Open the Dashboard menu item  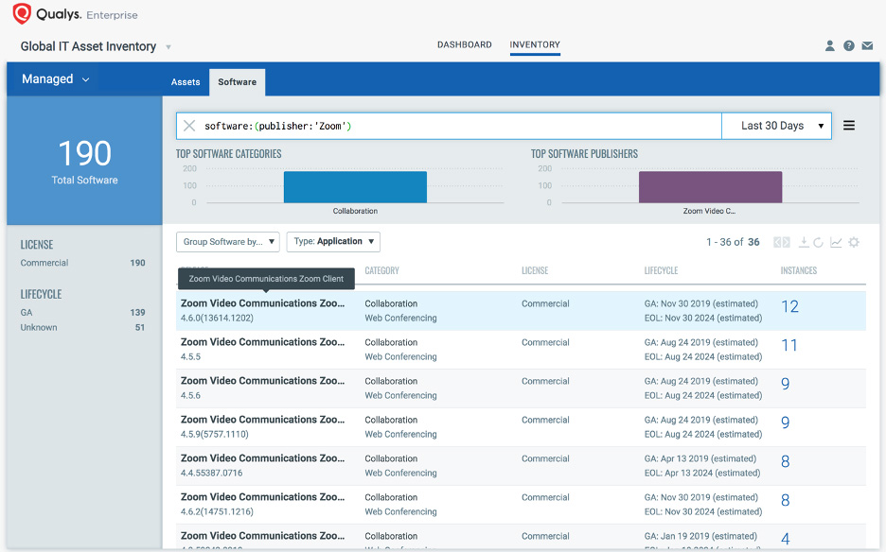464,44
